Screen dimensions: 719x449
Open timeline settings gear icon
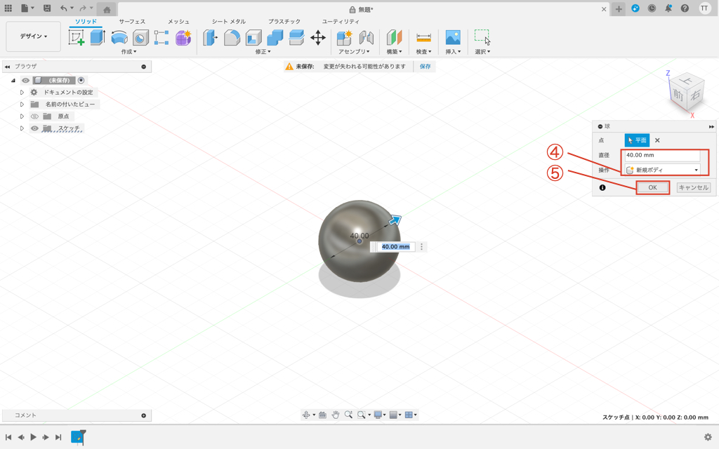708,437
